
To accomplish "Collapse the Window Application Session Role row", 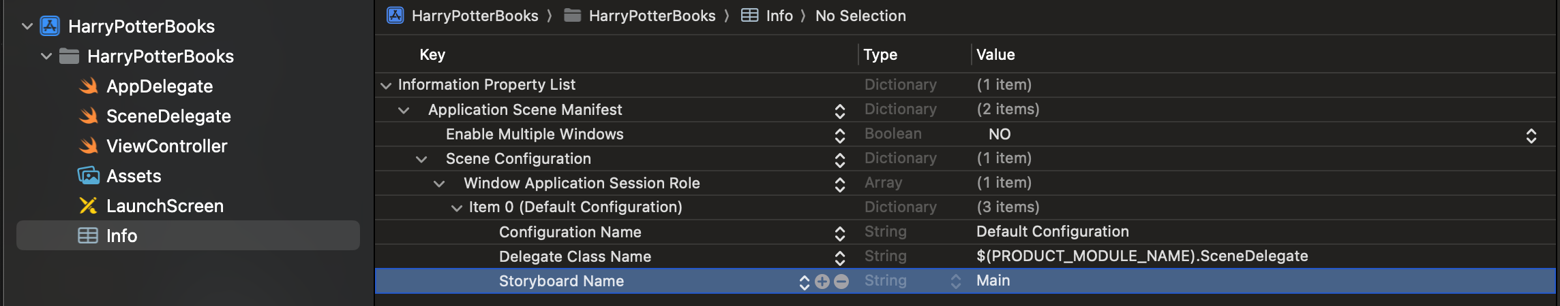I will (439, 183).
